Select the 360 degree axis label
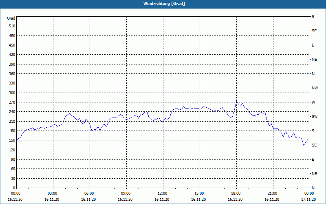The image size is (326, 204). tap(12, 74)
